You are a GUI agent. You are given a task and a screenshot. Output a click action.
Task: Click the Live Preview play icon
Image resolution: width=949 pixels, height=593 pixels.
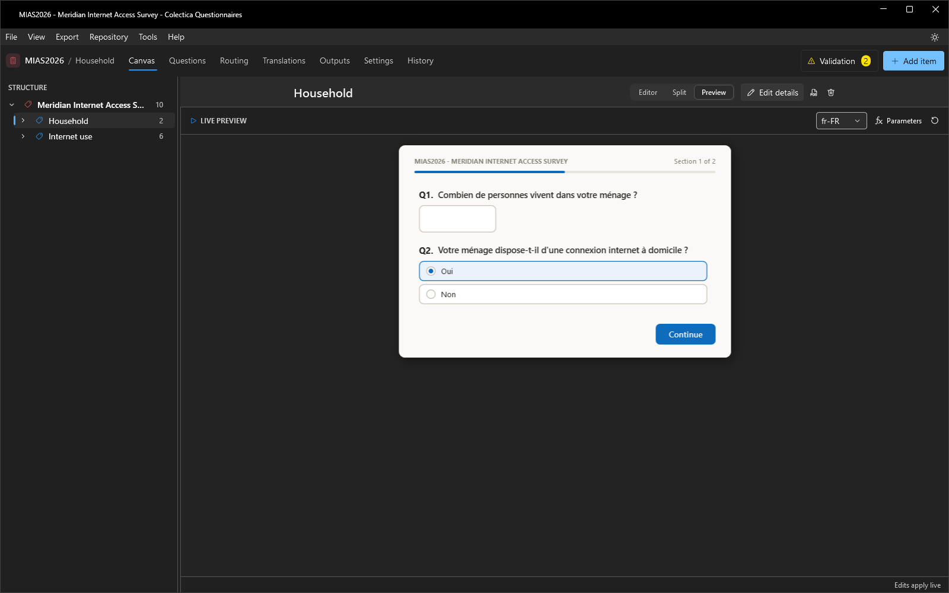pos(193,120)
